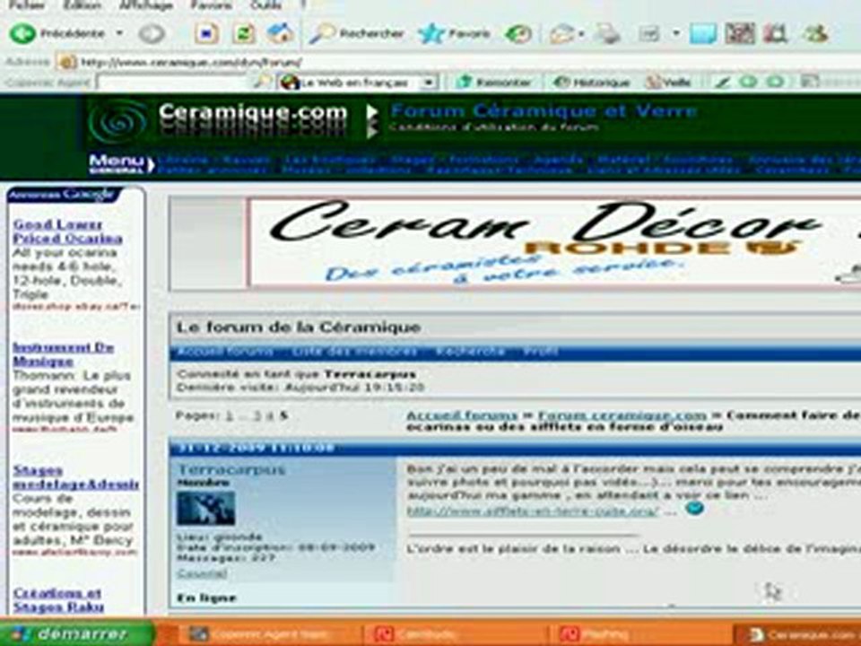
Task: Click the Edit page icon
Action: (x=649, y=34)
